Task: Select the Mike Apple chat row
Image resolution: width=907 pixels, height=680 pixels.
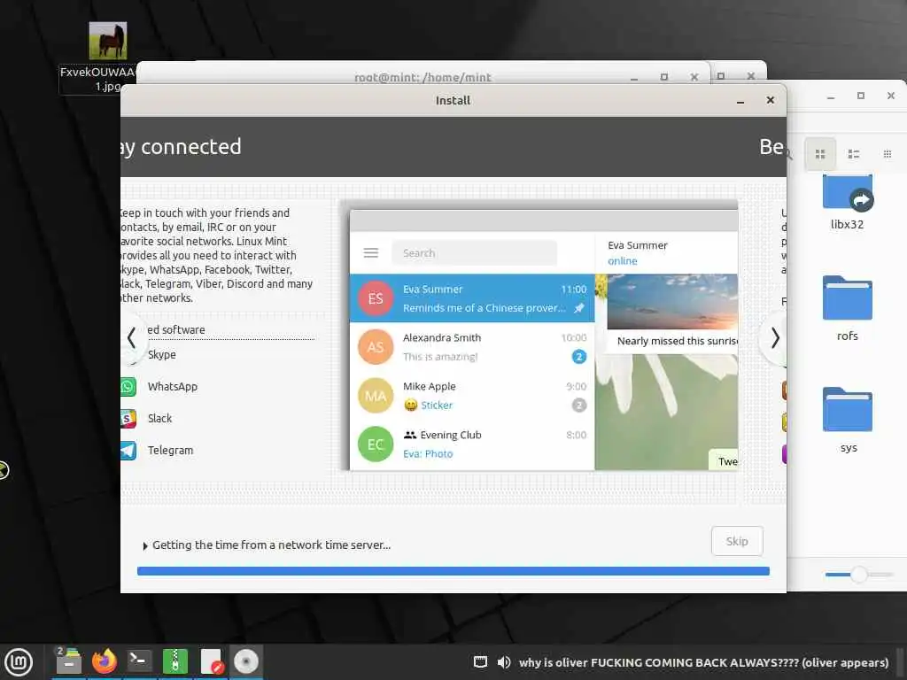Action: click(472, 396)
